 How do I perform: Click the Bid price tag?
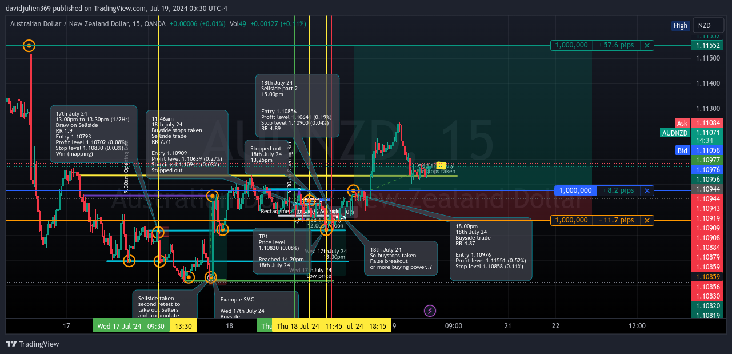coord(682,150)
